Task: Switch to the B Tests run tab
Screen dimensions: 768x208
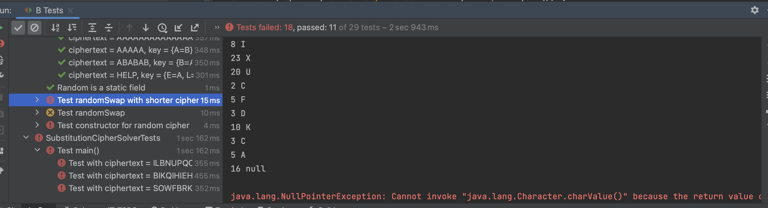Action: coord(49,10)
